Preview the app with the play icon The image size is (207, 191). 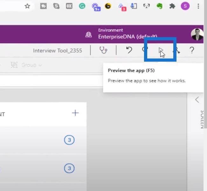(161, 51)
